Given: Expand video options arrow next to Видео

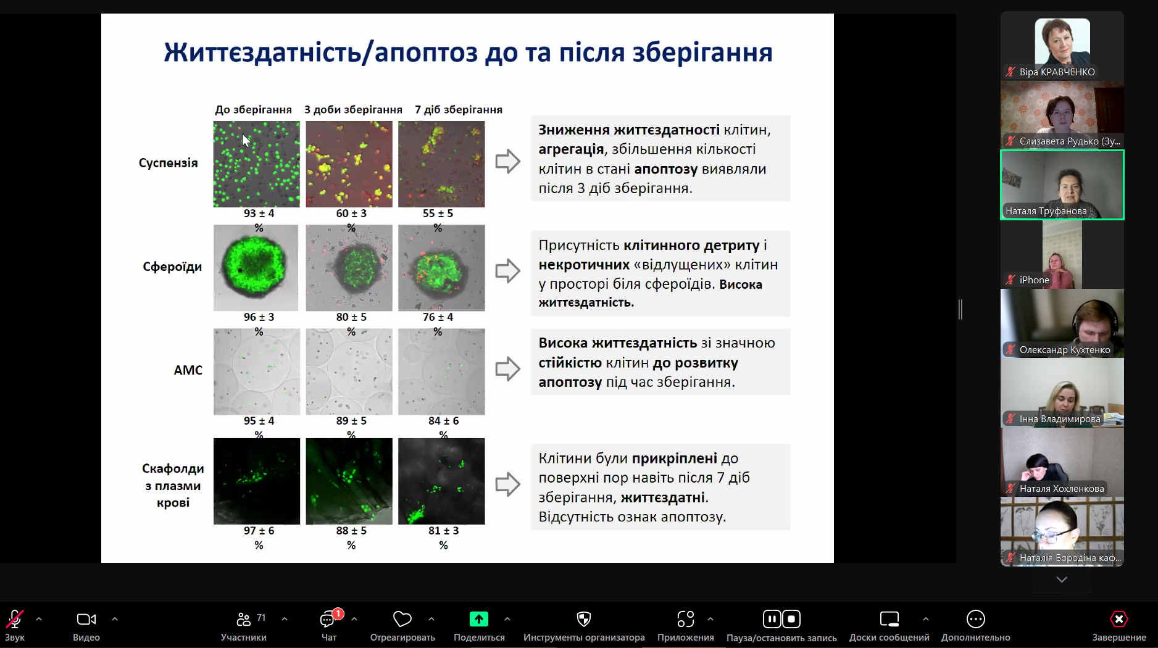Looking at the screenshot, I should point(114,618).
